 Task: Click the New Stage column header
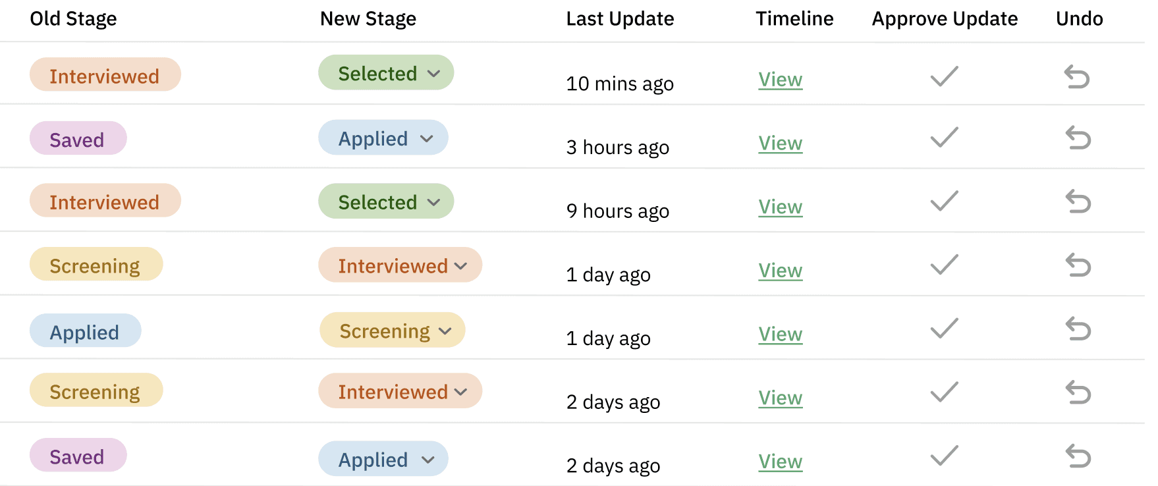tap(368, 19)
